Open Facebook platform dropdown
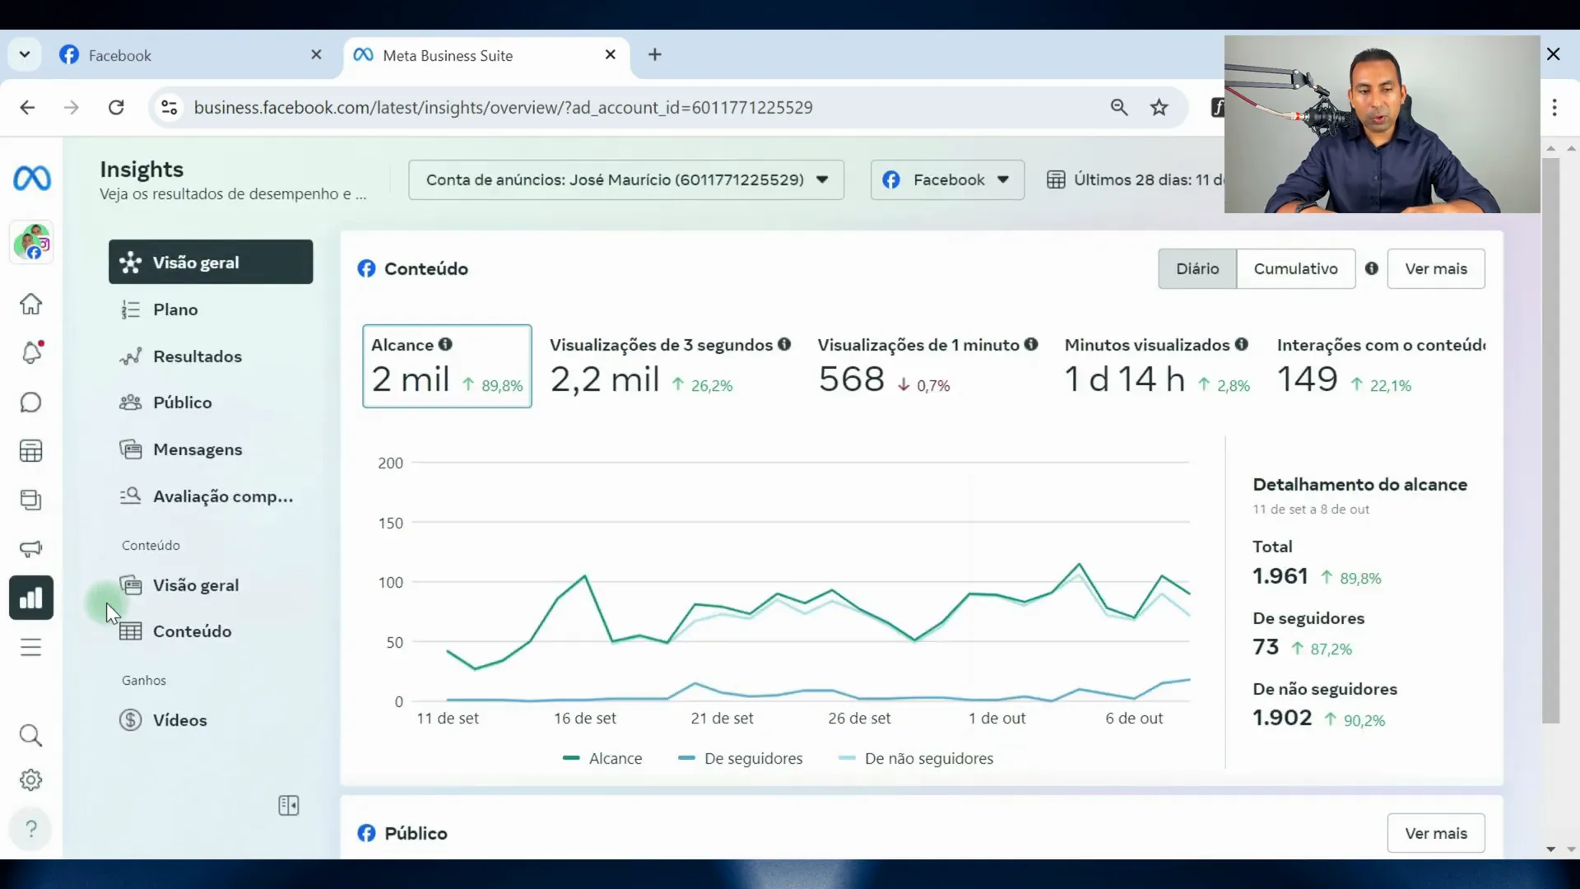 [x=947, y=179]
